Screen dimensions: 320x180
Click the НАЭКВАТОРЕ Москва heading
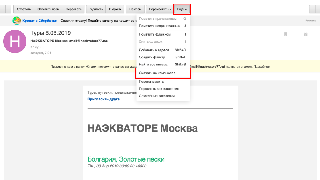tap(142, 128)
